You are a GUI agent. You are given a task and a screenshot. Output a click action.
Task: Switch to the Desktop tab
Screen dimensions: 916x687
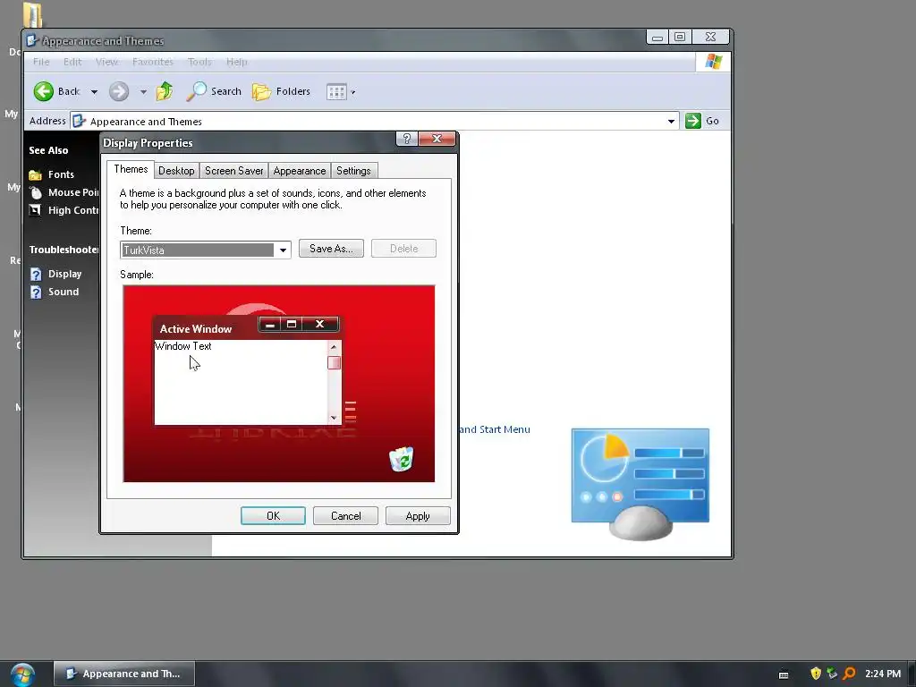pos(176,171)
